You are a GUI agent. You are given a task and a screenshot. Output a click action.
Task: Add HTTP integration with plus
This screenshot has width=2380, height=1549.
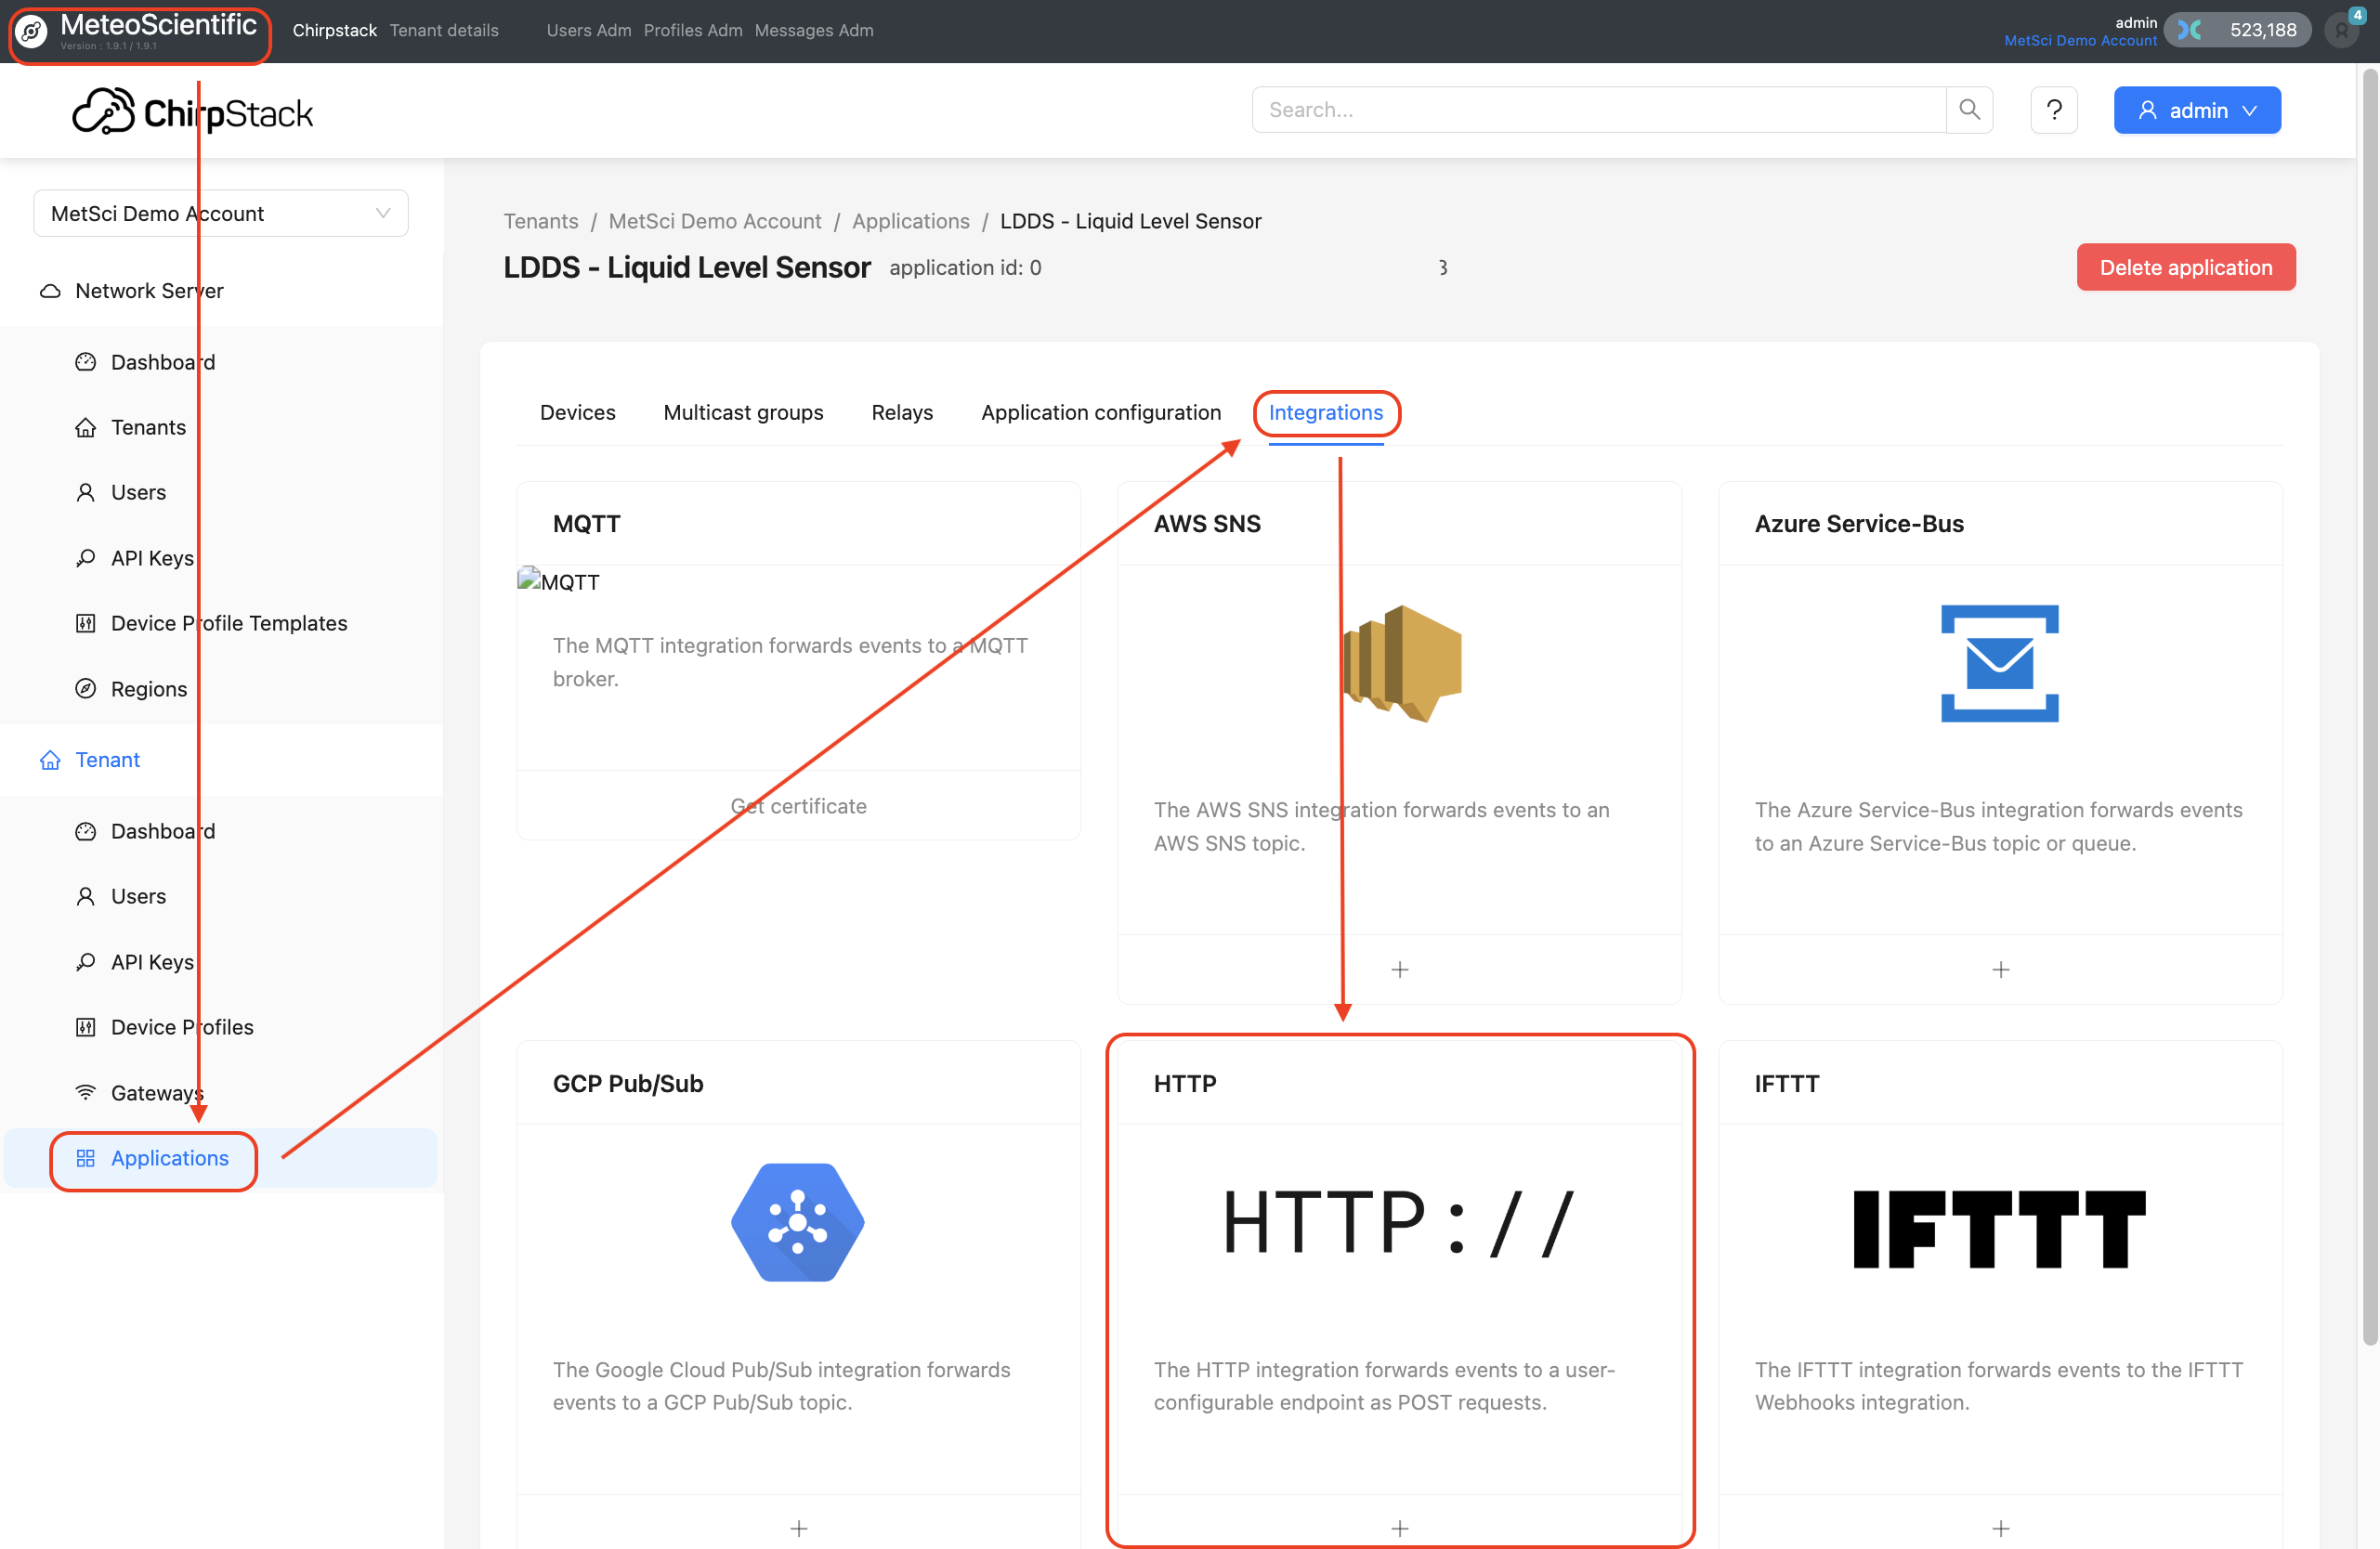coord(1400,1528)
